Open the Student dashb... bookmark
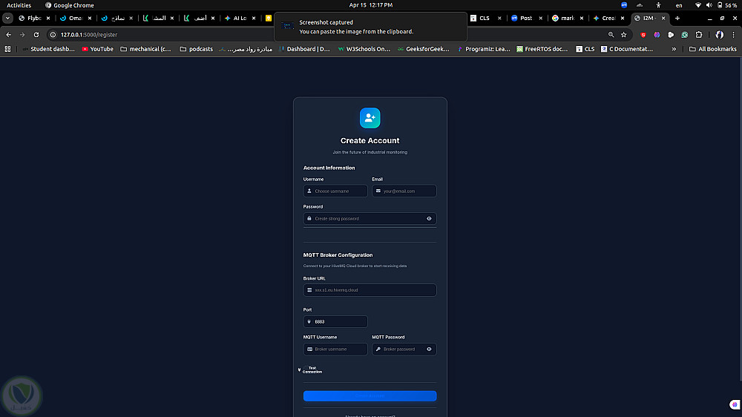This screenshot has width=742, height=417. (x=48, y=49)
